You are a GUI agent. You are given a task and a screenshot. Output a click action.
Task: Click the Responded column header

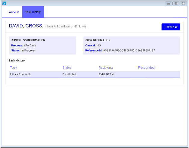[146, 68]
